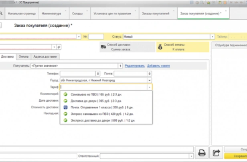Switch to the Оплата tab

[x=24, y=56]
